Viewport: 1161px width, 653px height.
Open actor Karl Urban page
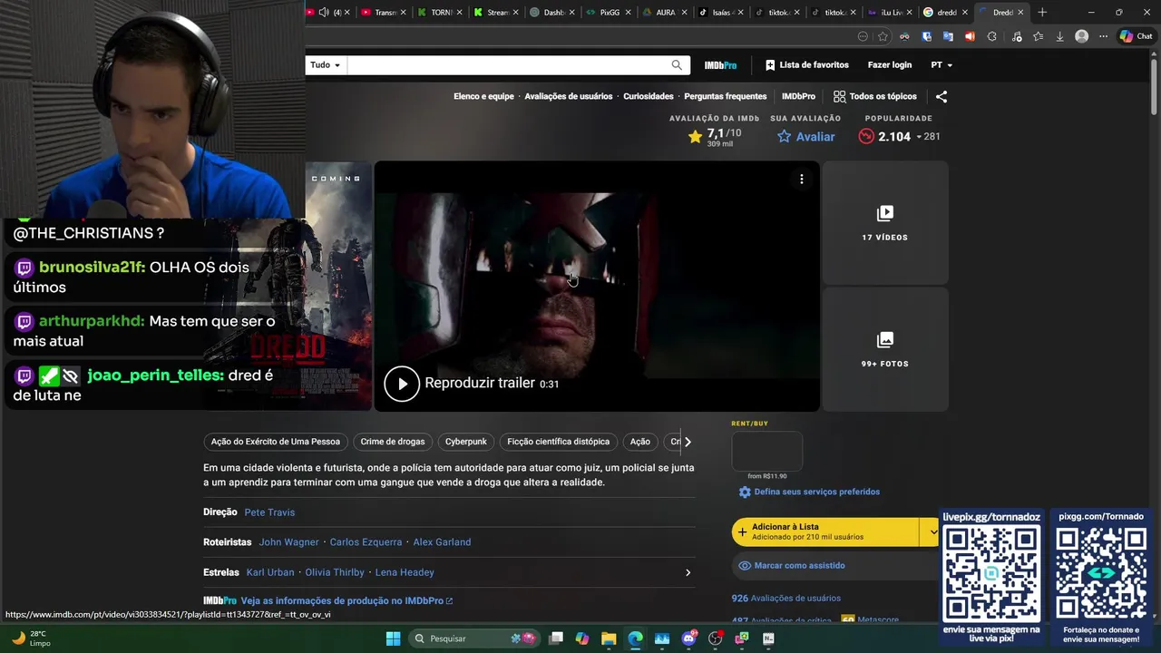point(270,572)
